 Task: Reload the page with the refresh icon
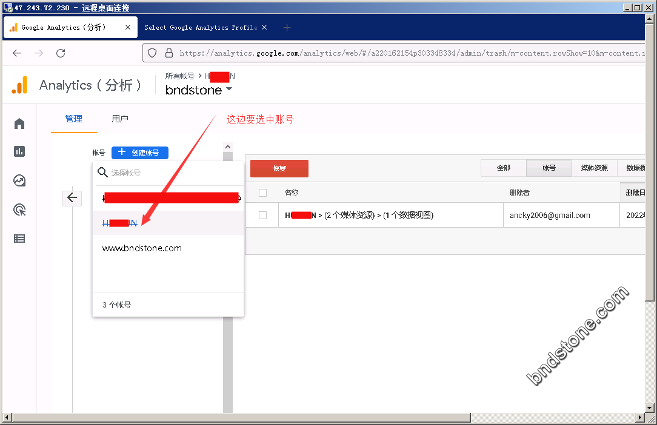[61, 53]
